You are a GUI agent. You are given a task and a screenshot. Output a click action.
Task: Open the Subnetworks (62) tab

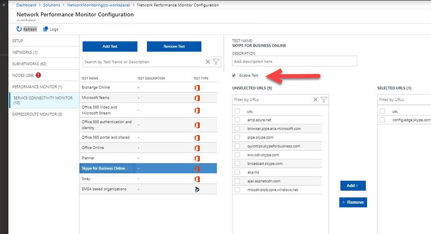coord(44,64)
